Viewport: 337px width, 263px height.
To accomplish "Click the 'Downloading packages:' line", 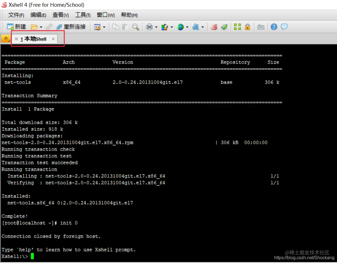I will coord(32,136).
